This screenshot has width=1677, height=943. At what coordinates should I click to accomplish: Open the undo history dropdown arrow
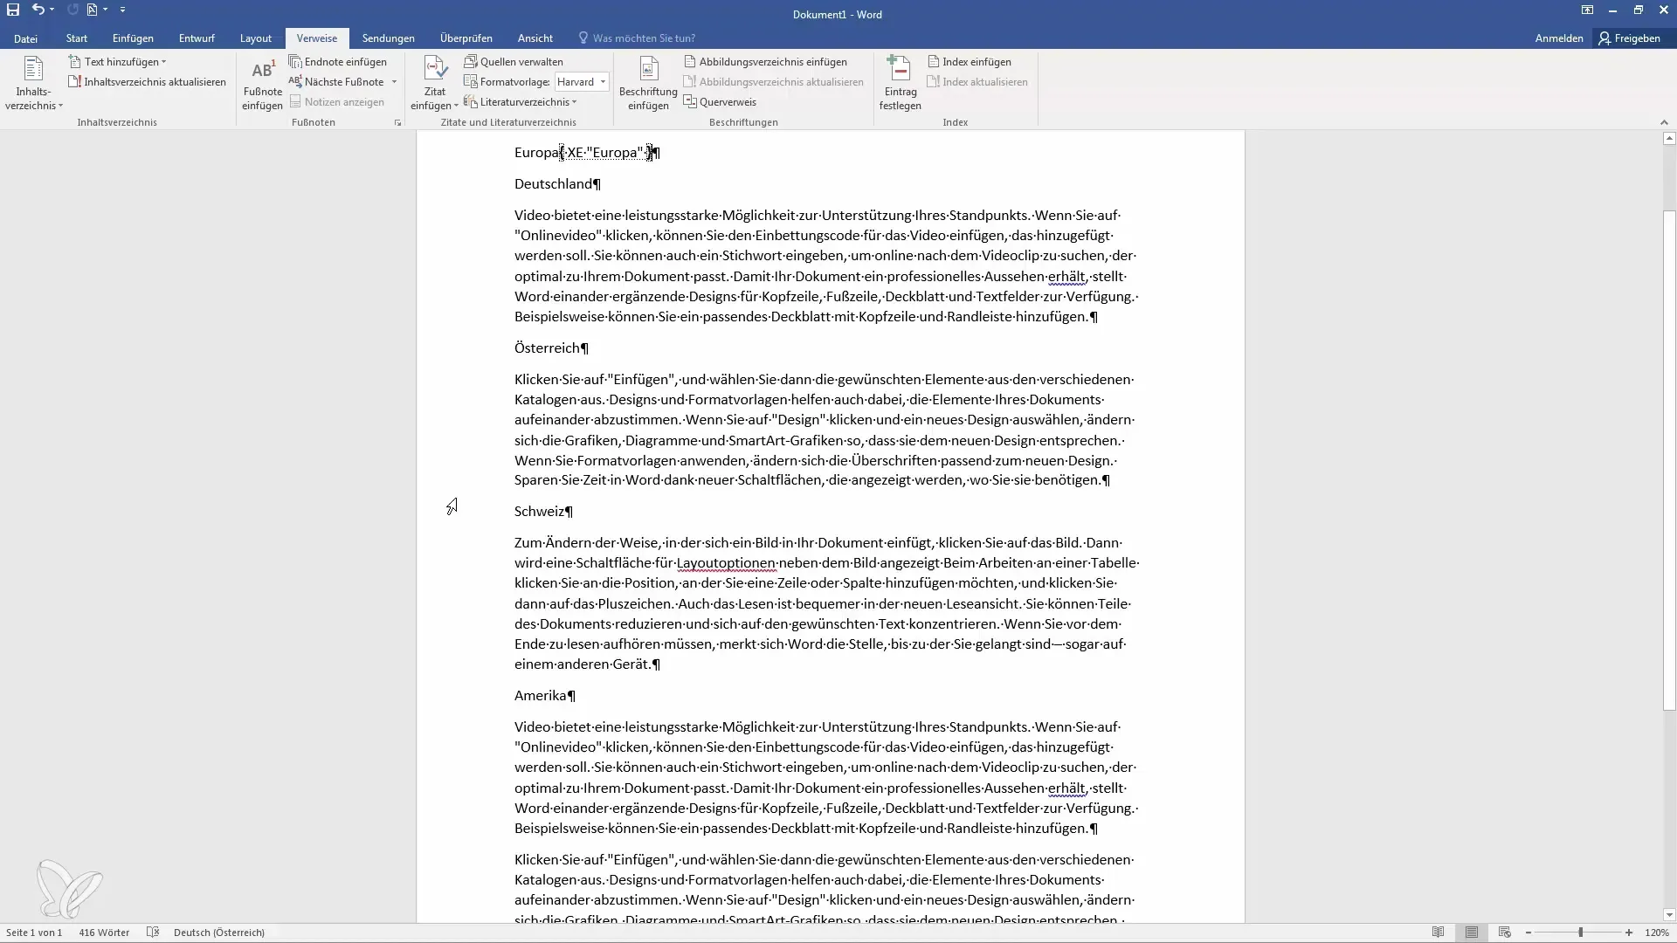tap(52, 10)
